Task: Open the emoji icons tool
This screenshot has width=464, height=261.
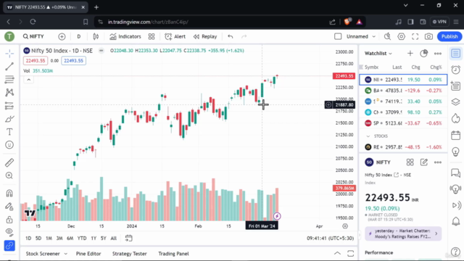Action: [x=9, y=145]
